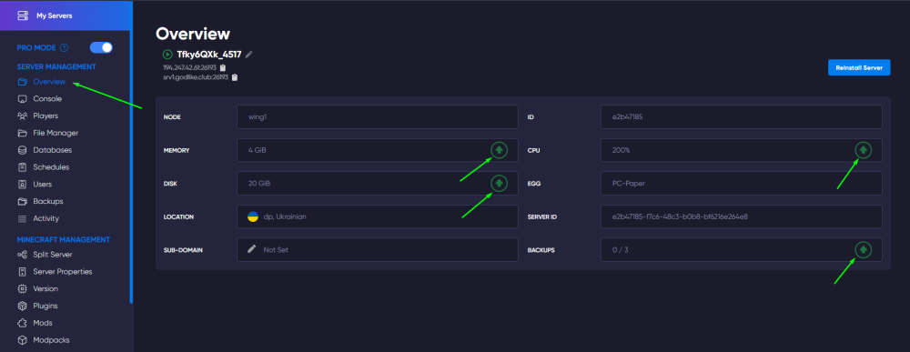This screenshot has height=352, width=910.
Task: Click the Pro Mode help question icon
Action: tap(65, 47)
